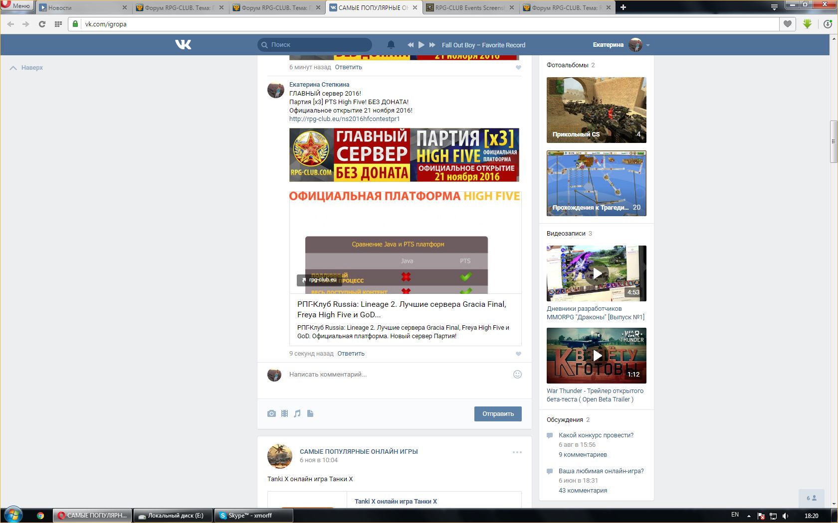Attach audio with music note icon
Viewport: 838px width, 523px height.
[x=297, y=413]
